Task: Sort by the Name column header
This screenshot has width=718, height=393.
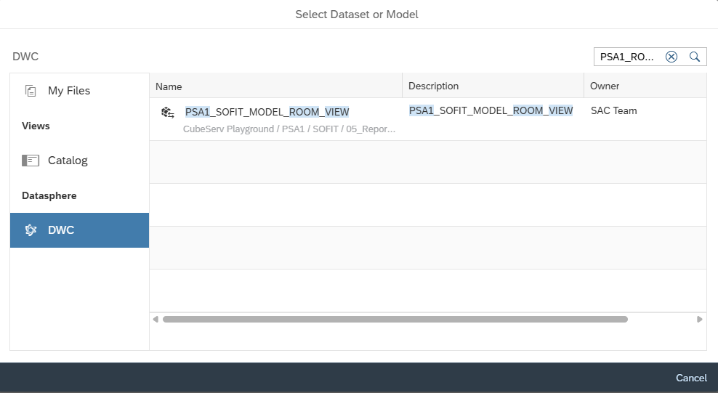Action: click(x=275, y=86)
